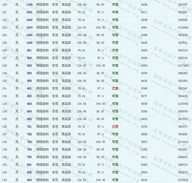Screen dimensions: 192x183
Task: Click the room 901 link
Action: [30, 50]
